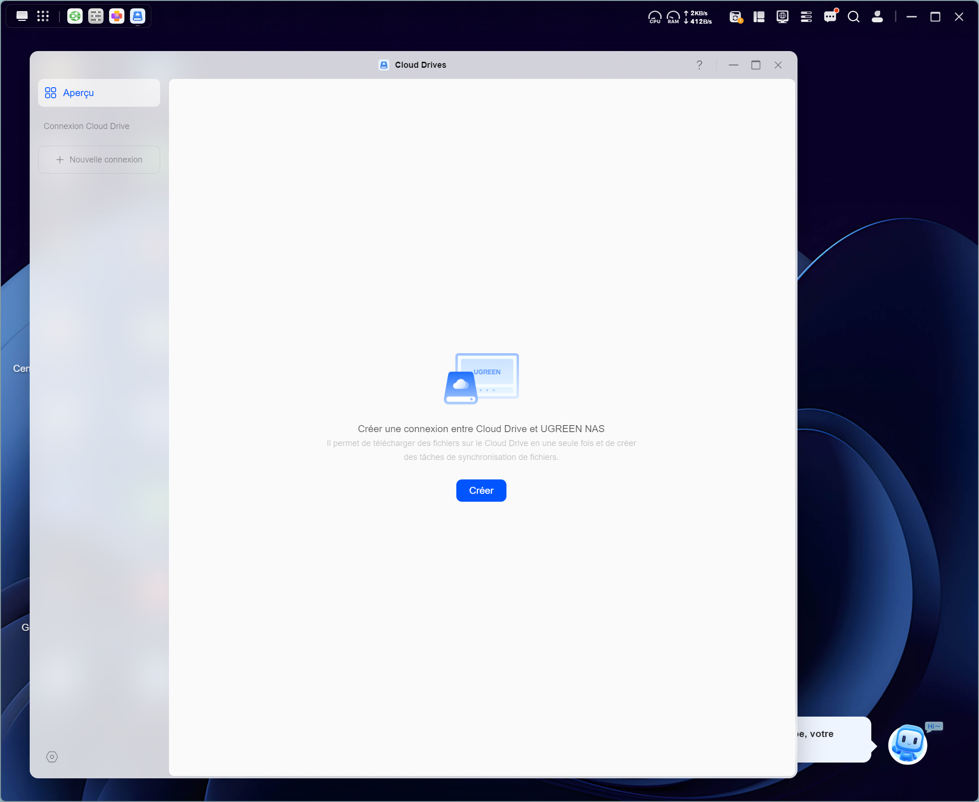The height and width of the screenshot is (802, 979).
Task: Click the network speed indicator
Action: (698, 17)
